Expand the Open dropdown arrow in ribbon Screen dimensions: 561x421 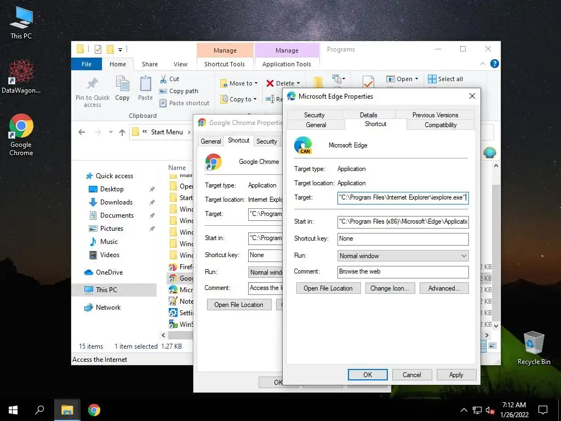(x=416, y=79)
